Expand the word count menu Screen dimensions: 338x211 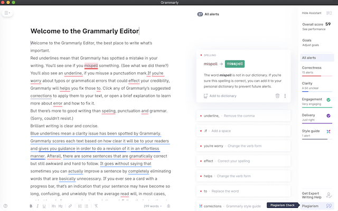coord(154,206)
